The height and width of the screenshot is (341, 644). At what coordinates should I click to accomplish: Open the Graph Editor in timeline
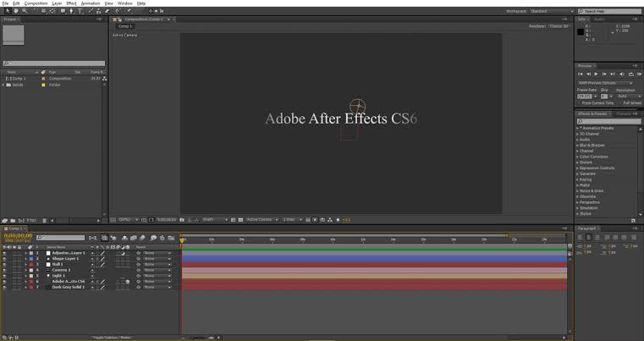171,238
